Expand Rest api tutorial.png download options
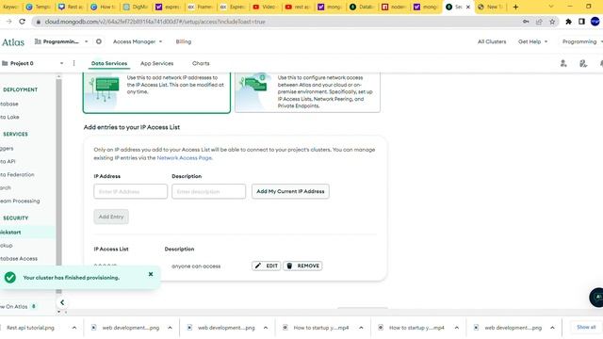Image resolution: width=603 pixels, height=339 pixels. point(74,328)
